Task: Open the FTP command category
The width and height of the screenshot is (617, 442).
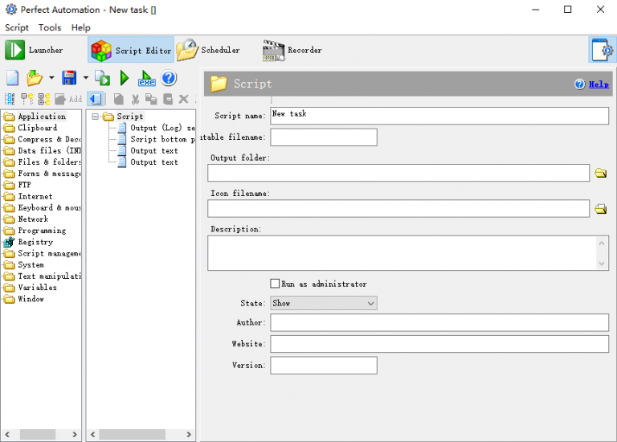Action: 24,185
